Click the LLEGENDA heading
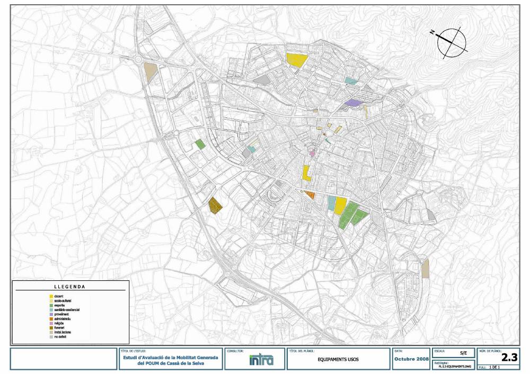 tap(70, 286)
